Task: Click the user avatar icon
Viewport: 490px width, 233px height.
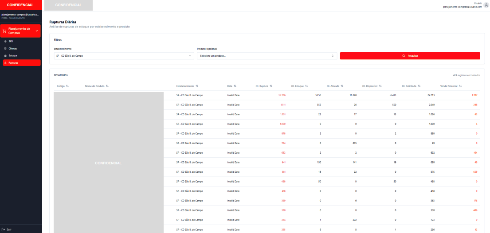Action: [486, 5]
